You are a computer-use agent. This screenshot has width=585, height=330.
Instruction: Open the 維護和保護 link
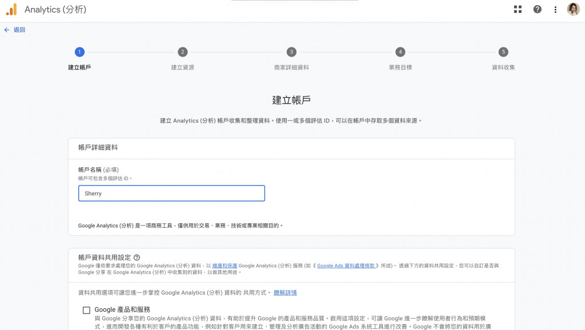tap(225, 266)
